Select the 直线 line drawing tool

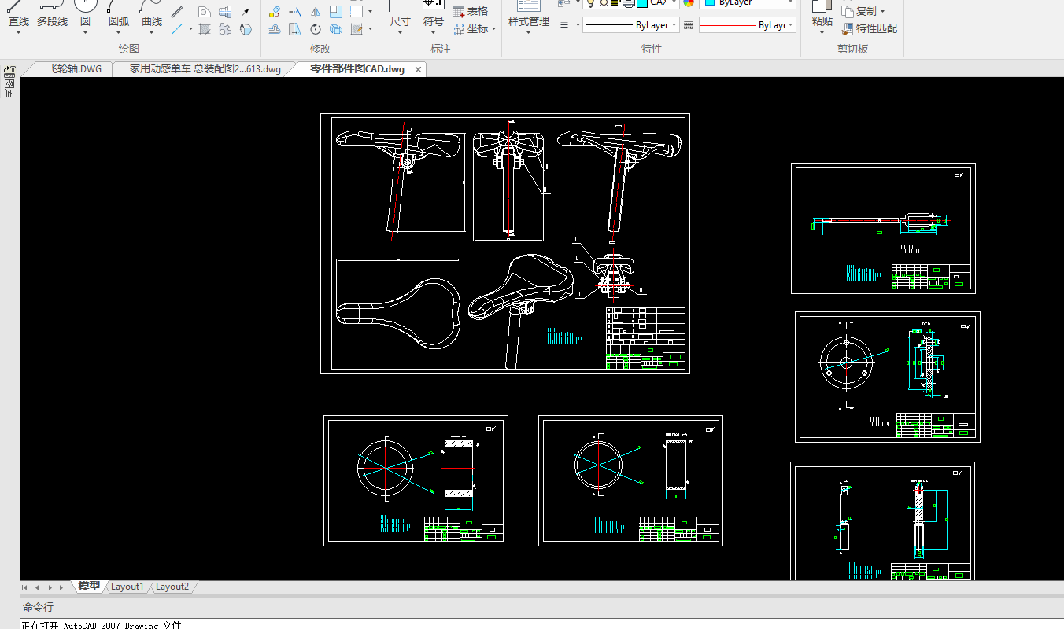click(19, 14)
